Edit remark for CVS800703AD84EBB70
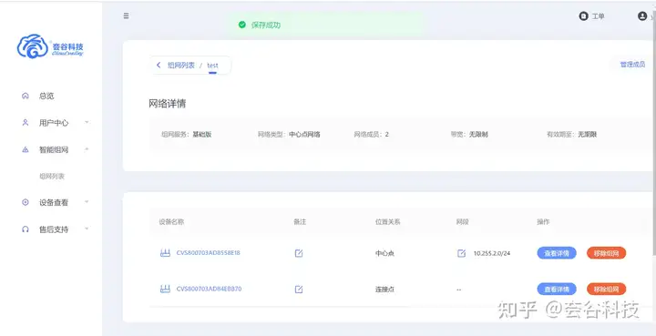 [299, 290]
